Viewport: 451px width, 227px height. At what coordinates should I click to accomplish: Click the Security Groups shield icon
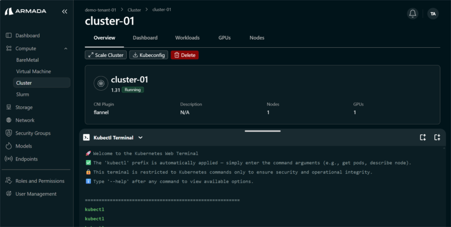coord(9,133)
